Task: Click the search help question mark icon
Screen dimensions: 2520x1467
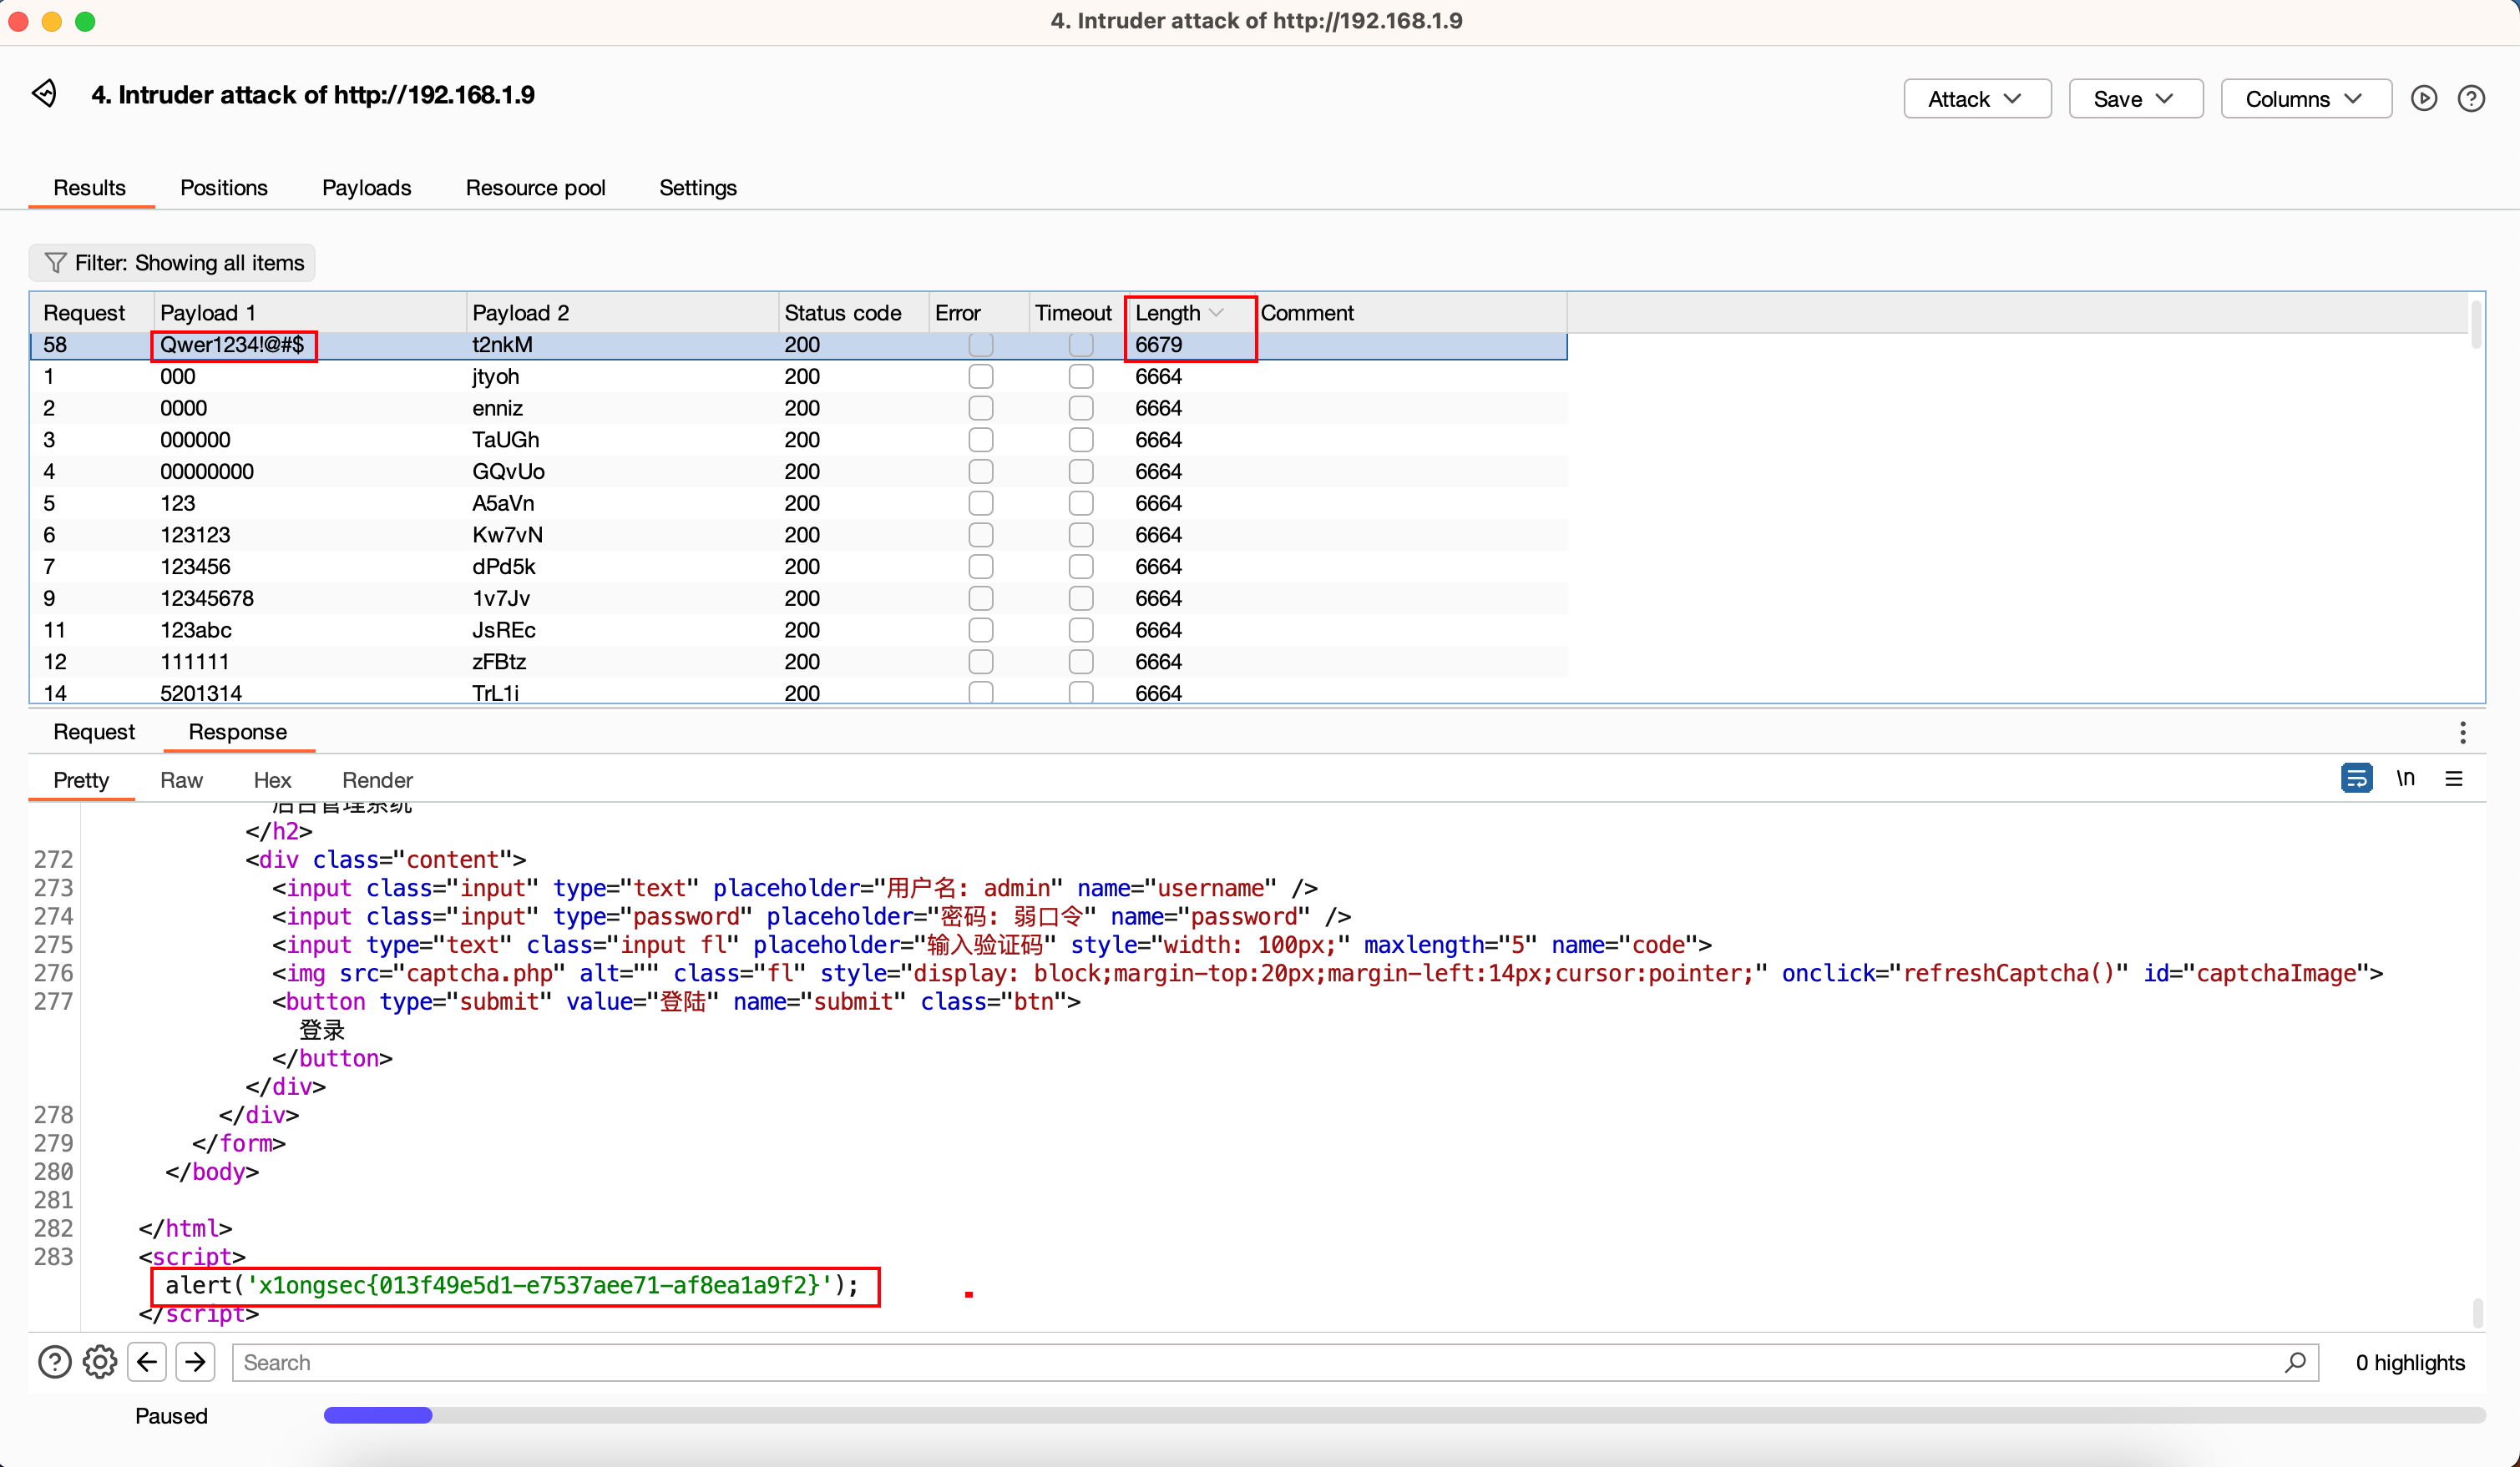Action: (x=55, y=1362)
